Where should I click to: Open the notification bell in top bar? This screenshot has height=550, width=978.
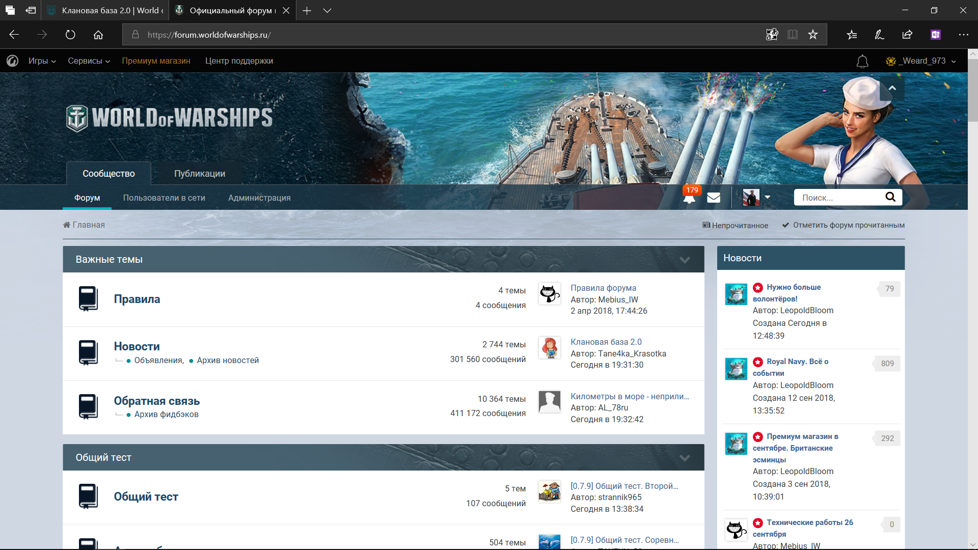pyautogui.click(x=862, y=61)
